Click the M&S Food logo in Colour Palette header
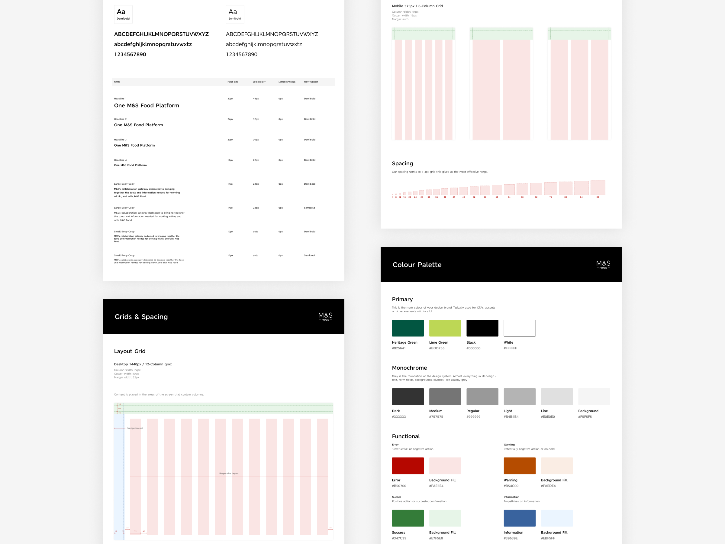The image size is (725, 544). 603,265
